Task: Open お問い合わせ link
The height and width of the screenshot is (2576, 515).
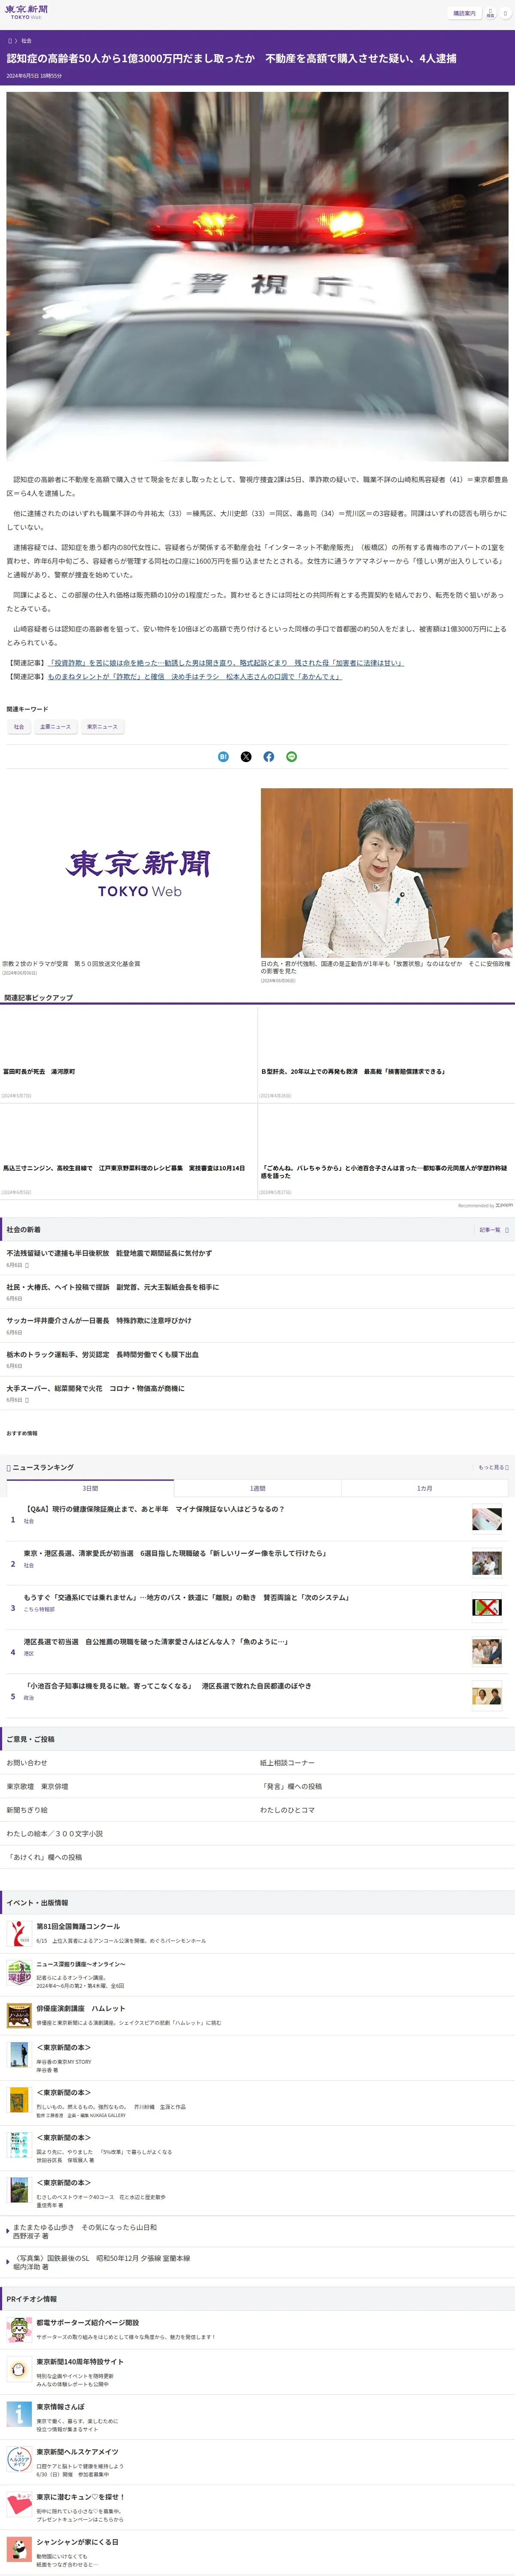Action: point(27,1763)
